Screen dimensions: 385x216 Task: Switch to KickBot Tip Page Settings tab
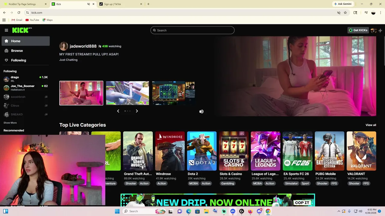coord(25,4)
